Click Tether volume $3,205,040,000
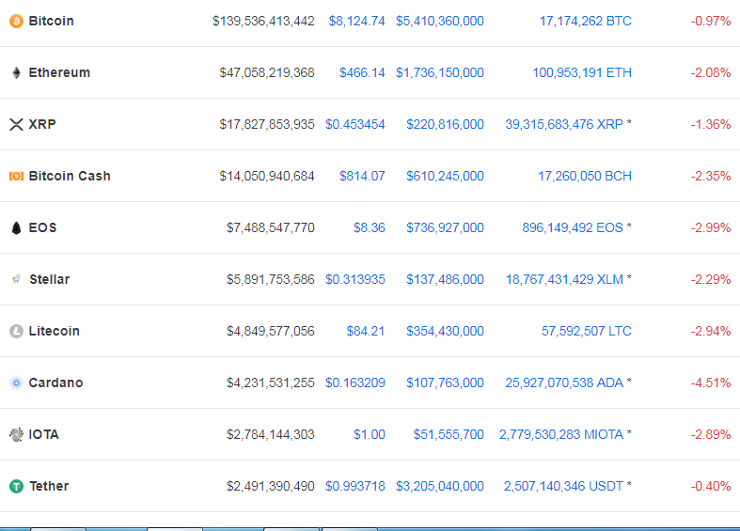This screenshot has height=531, width=740. pos(440,486)
